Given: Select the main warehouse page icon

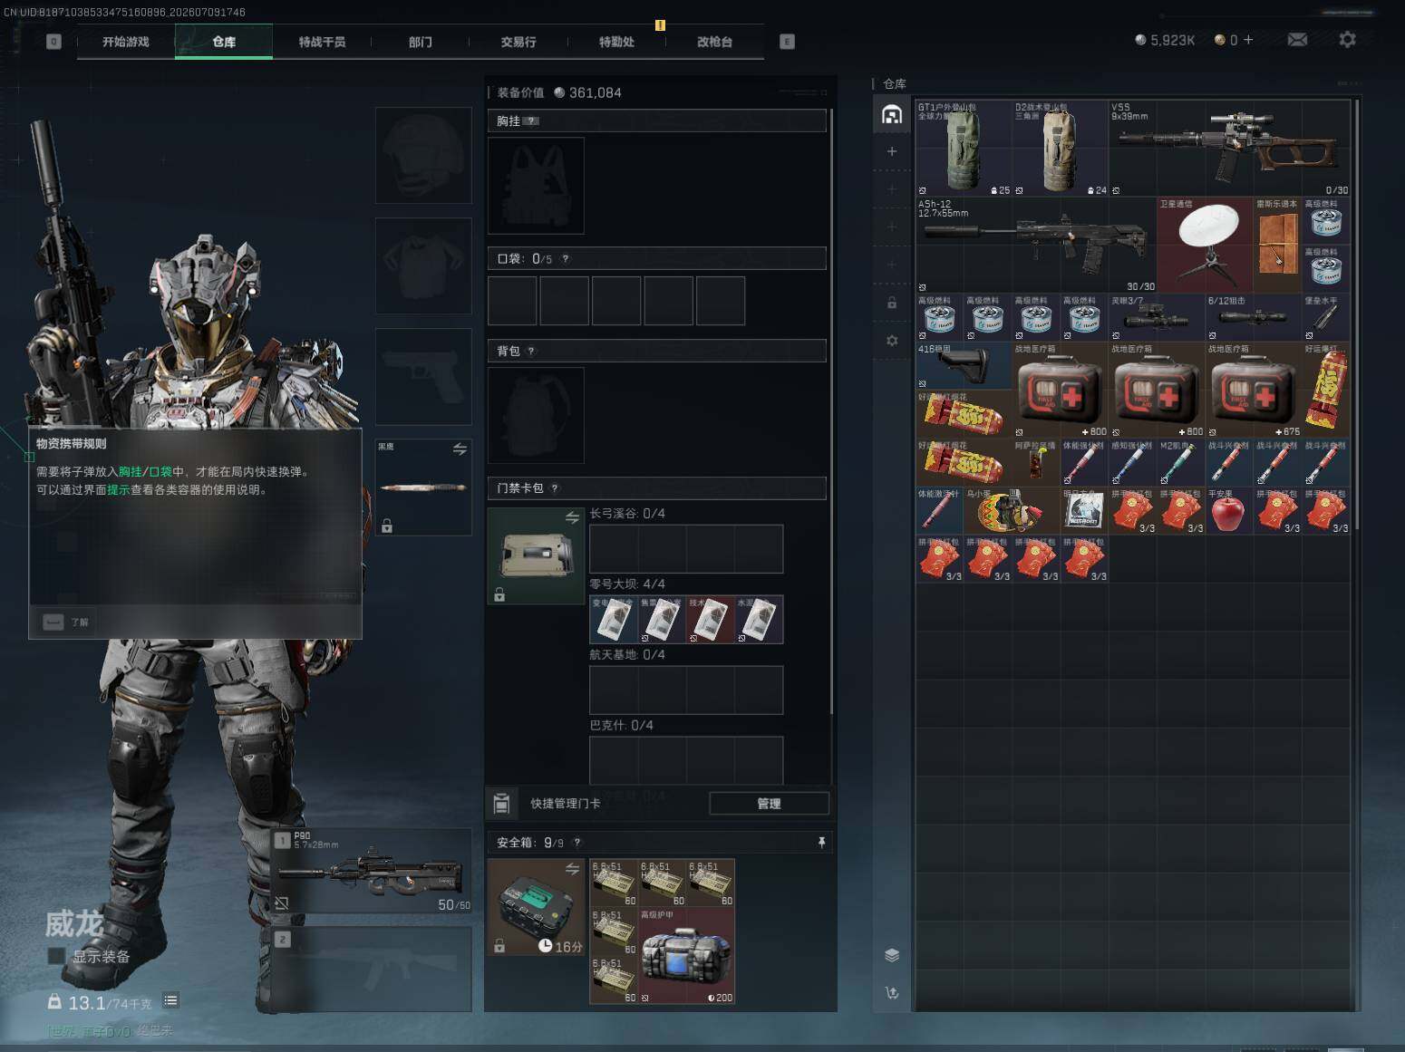Looking at the screenshot, I should click(x=892, y=114).
